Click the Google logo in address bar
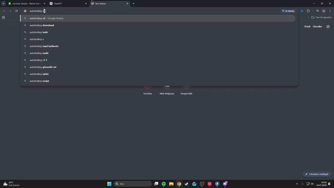This screenshot has width=334, height=188. click(x=25, y=11)
